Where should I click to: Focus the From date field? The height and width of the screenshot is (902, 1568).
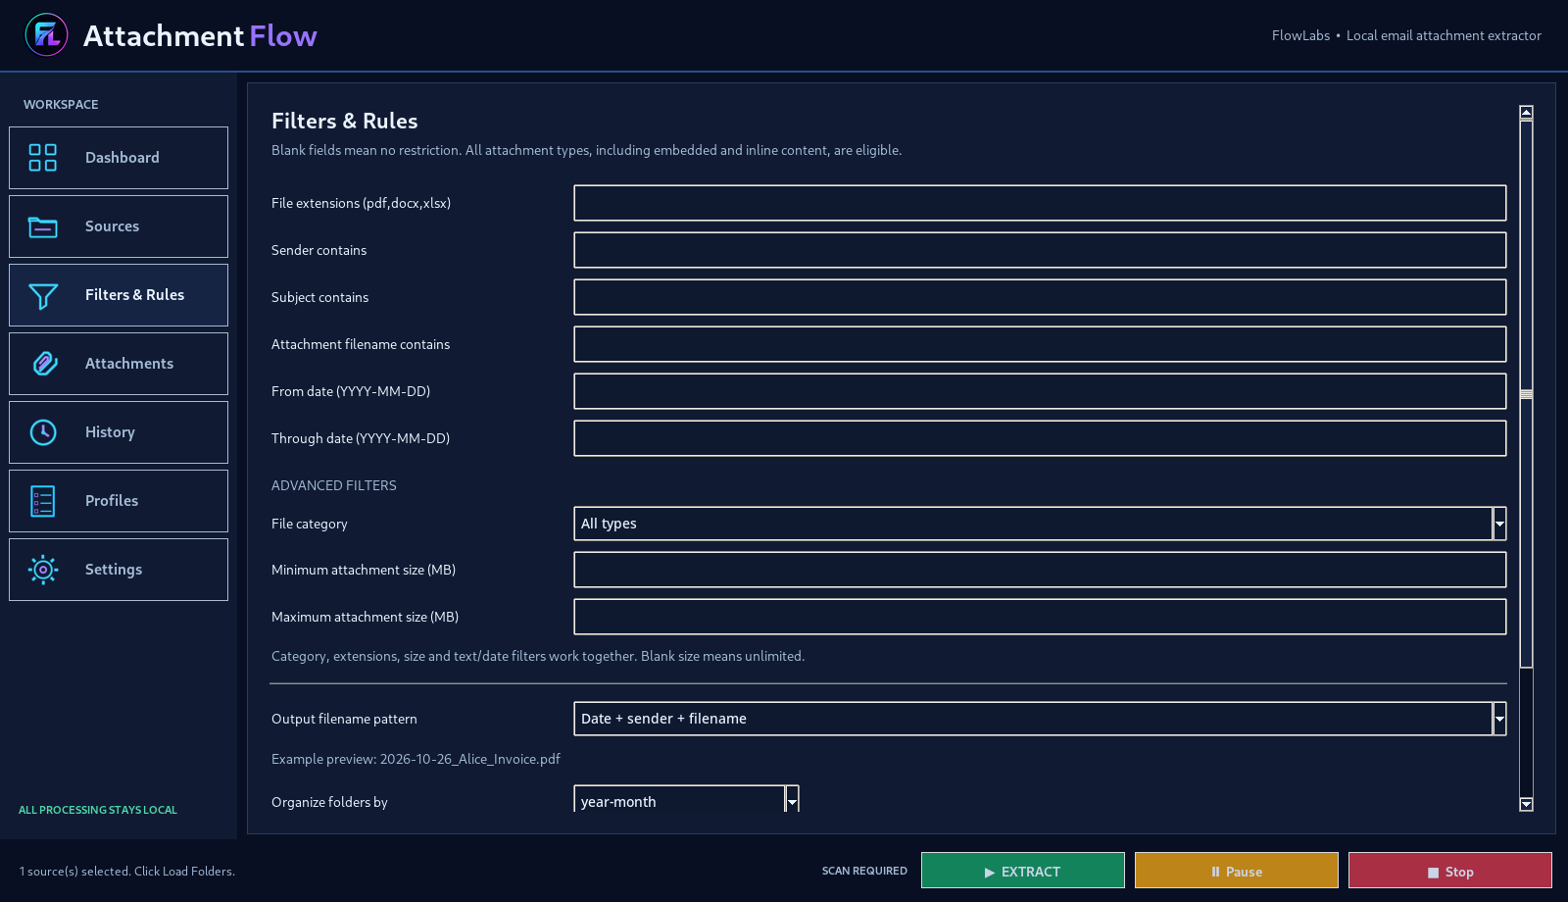pos(1040,391)
